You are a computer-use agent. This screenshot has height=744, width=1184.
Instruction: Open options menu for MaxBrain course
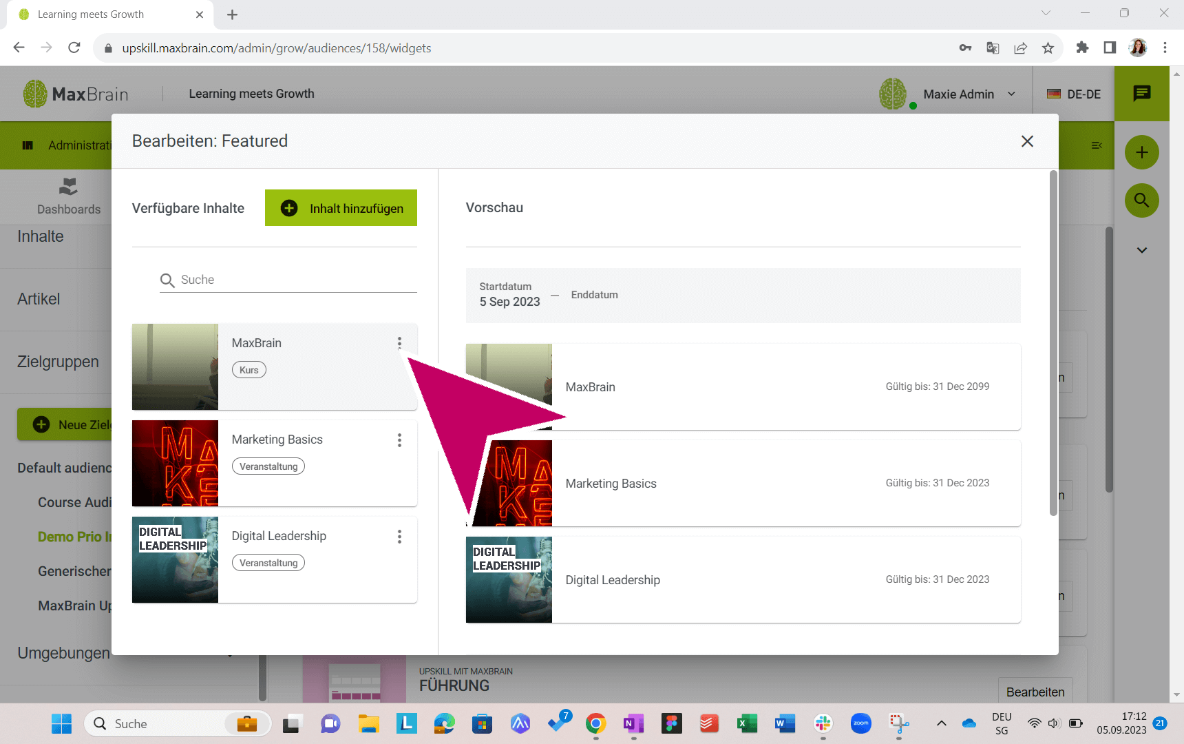[x=399, y=343]
